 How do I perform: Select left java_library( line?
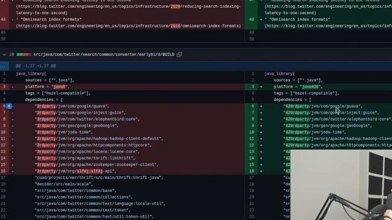(31, 74)
